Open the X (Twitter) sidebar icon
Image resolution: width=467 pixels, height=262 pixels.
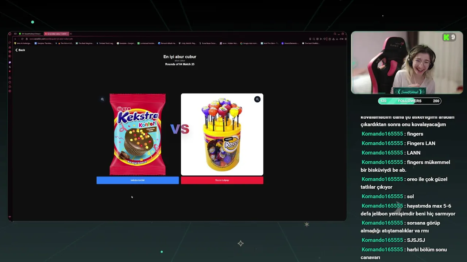click(x=10, y=67)
